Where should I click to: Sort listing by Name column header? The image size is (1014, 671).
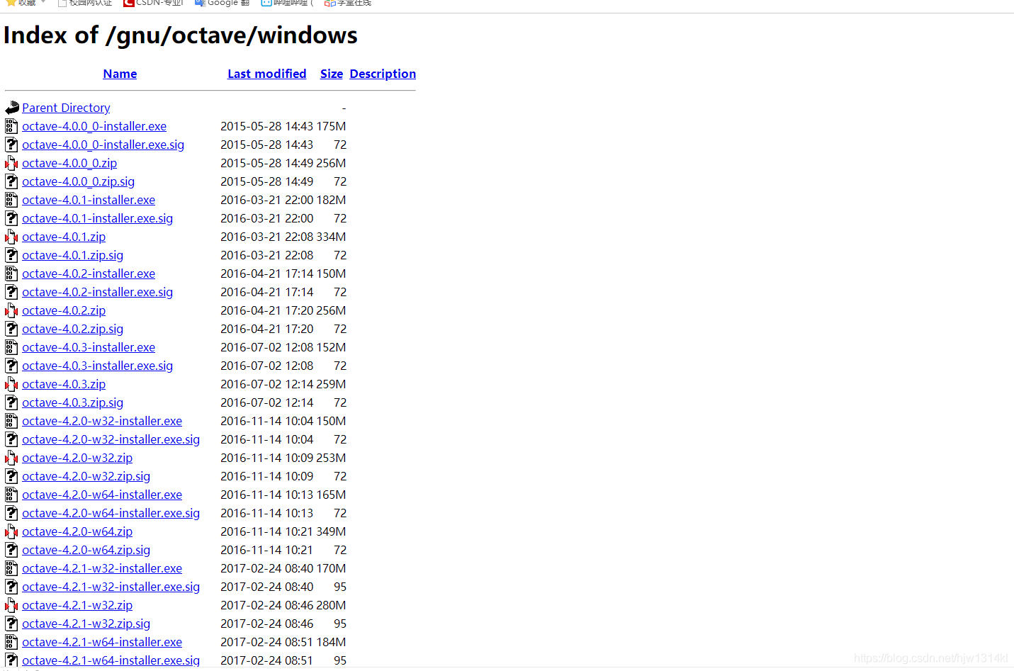[x=120, y=74]
